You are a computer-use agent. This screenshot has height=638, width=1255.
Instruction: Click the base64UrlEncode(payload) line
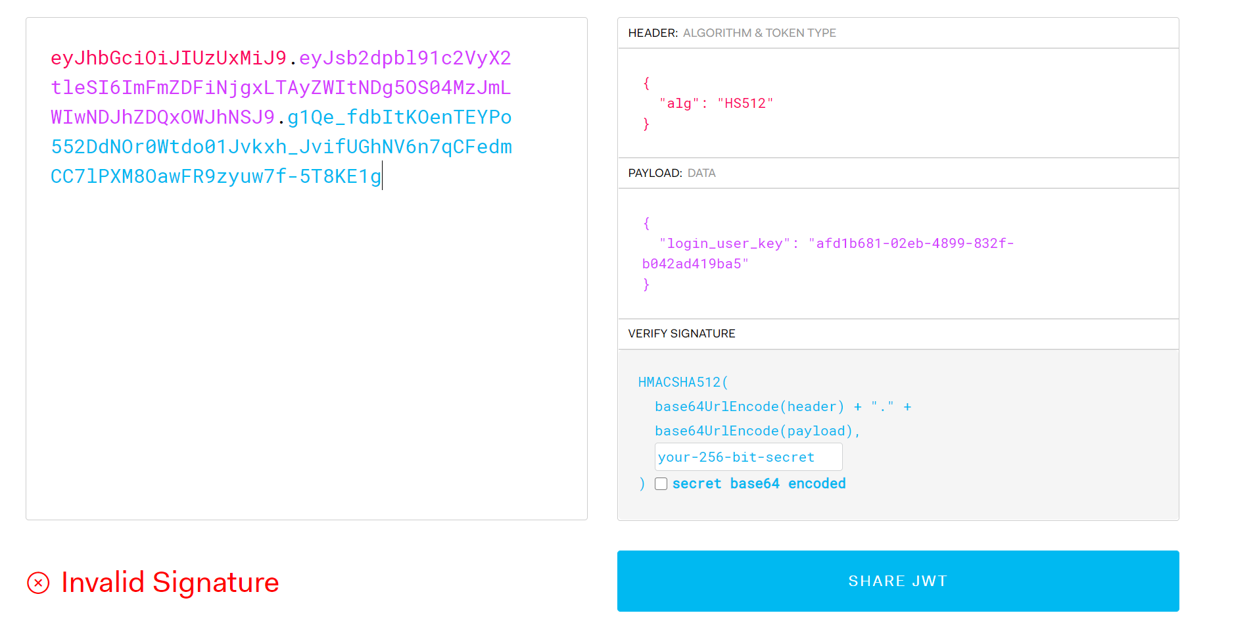(757, 431)
